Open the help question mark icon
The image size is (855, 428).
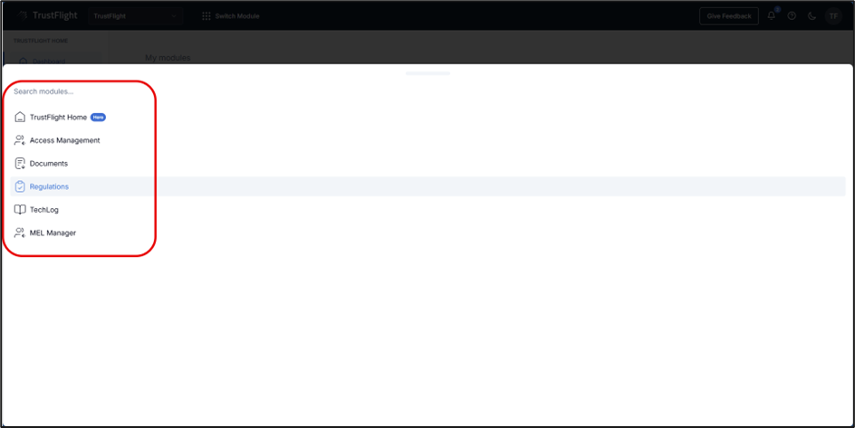pos(792,15)
